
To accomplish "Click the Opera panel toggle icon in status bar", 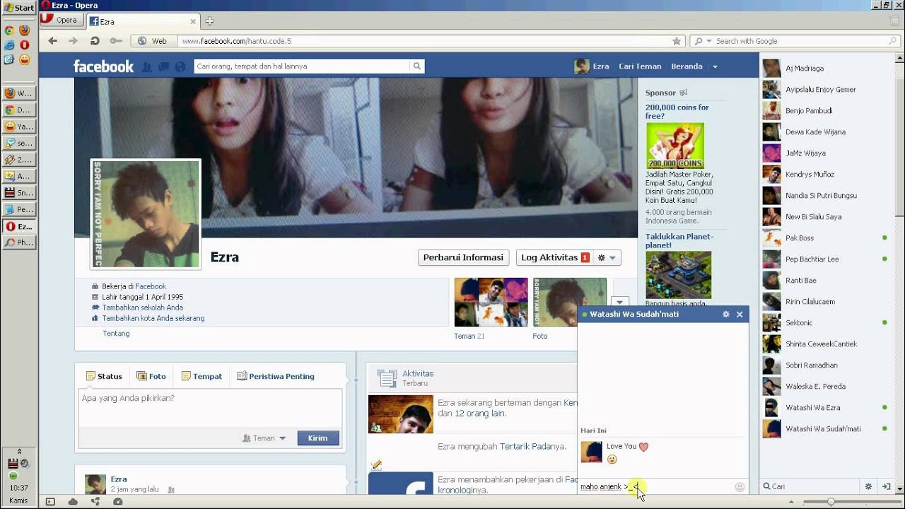I will click(x=50, y=502).
